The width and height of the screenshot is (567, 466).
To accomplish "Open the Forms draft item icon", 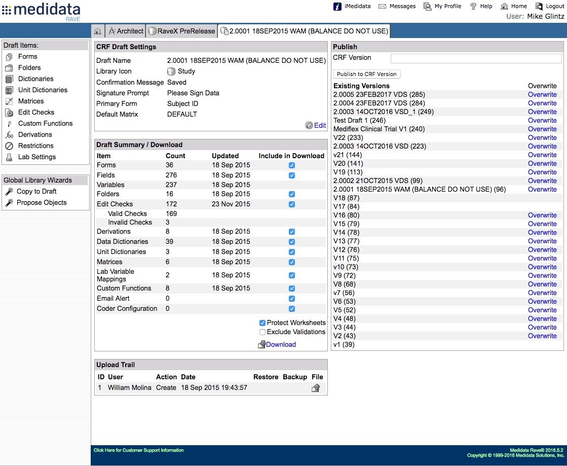I will coord(10,57).
